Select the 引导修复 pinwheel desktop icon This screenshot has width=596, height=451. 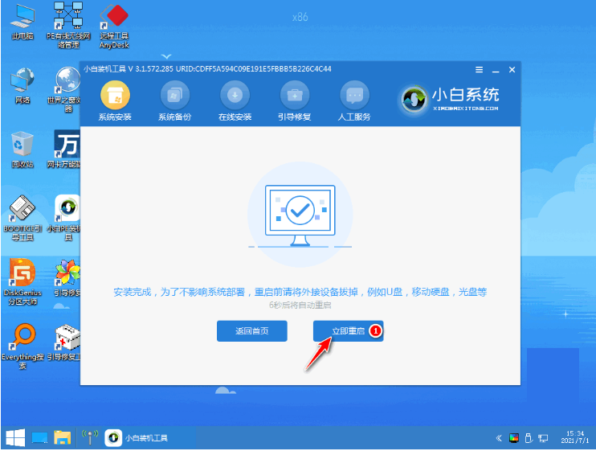pos(67,278)
